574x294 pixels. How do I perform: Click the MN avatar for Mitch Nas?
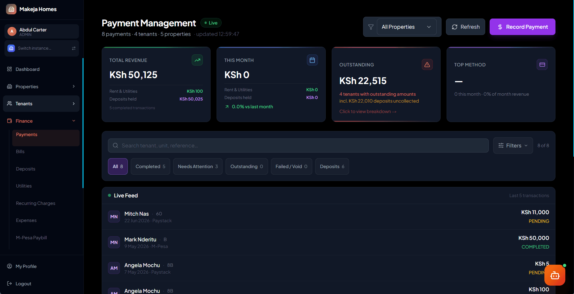[114, 217]
